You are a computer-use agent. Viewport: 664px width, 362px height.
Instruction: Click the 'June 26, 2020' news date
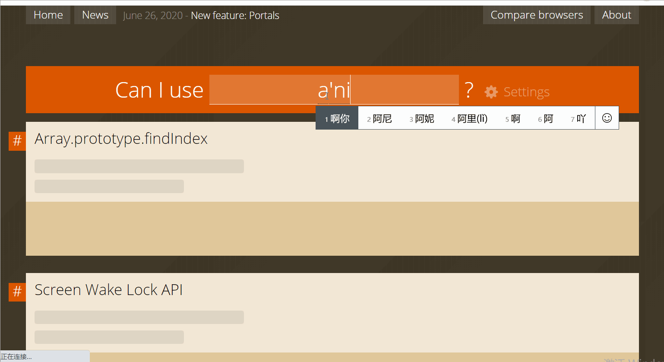click(153, 16)
